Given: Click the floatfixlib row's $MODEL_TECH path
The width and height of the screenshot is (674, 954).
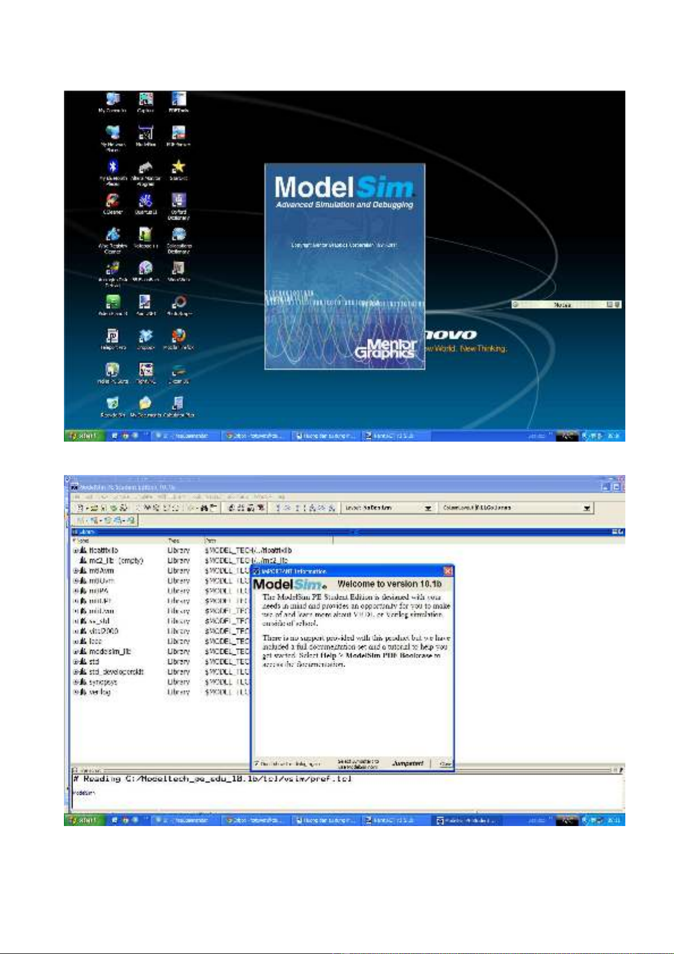Looking at the screenshot, I should (248, 550).
